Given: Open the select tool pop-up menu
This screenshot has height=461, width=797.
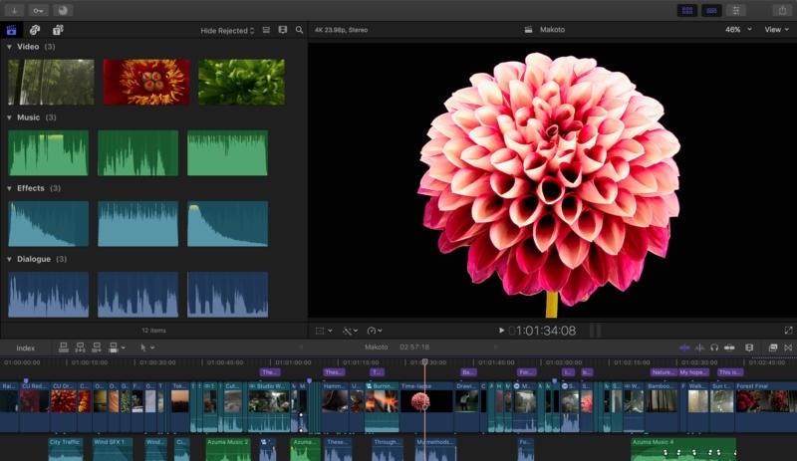Looking at the screenshot, I should click(146, 347).
